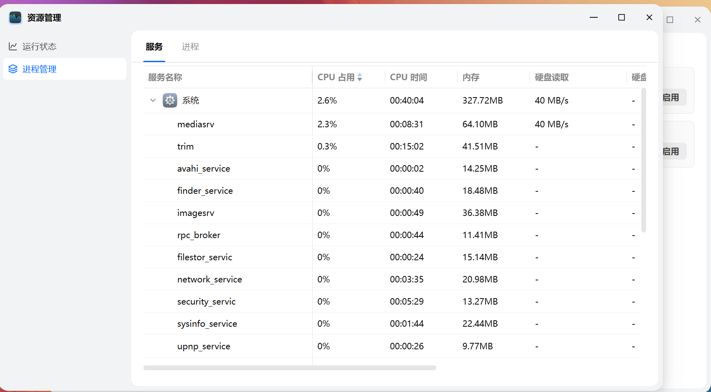Click the 2.3% CPU value for mediasrv
The width and height of the screenshot is (711, 392).
[327, 124]
